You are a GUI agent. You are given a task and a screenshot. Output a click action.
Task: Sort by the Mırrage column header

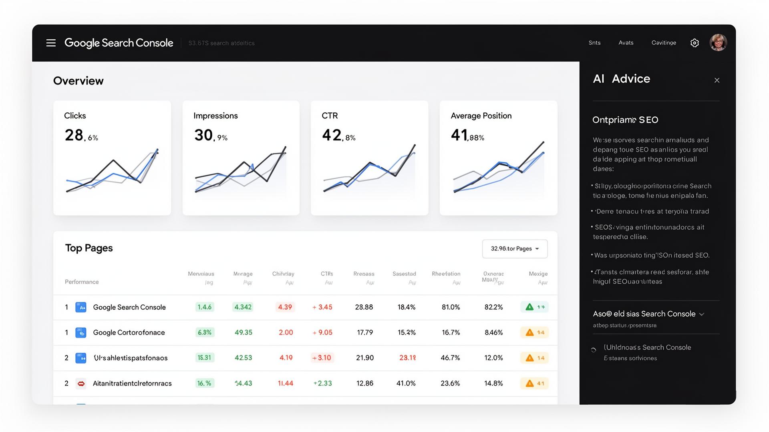(x=243, y=274)
